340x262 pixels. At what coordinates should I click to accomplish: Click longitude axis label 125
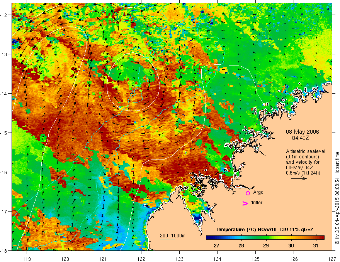(x=255, y=259)
